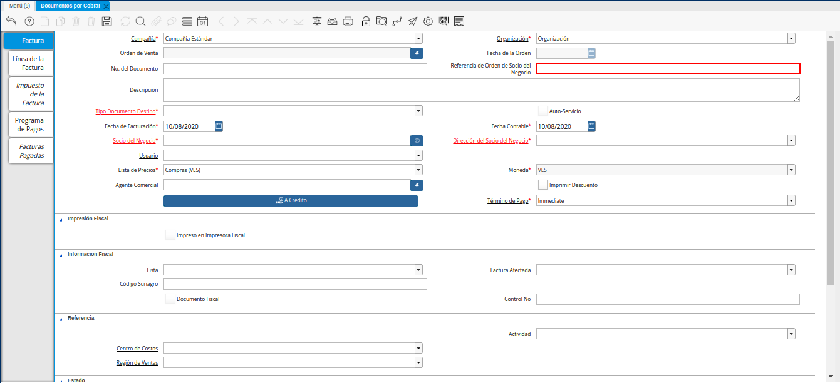Click the printer icon in toolbar
This screenshot has width=840, height=383.
point(349,21)
